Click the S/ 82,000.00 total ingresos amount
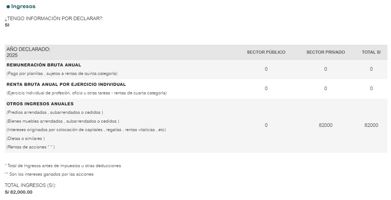Screen dimensions: 391x200 (x=18, y=192)
